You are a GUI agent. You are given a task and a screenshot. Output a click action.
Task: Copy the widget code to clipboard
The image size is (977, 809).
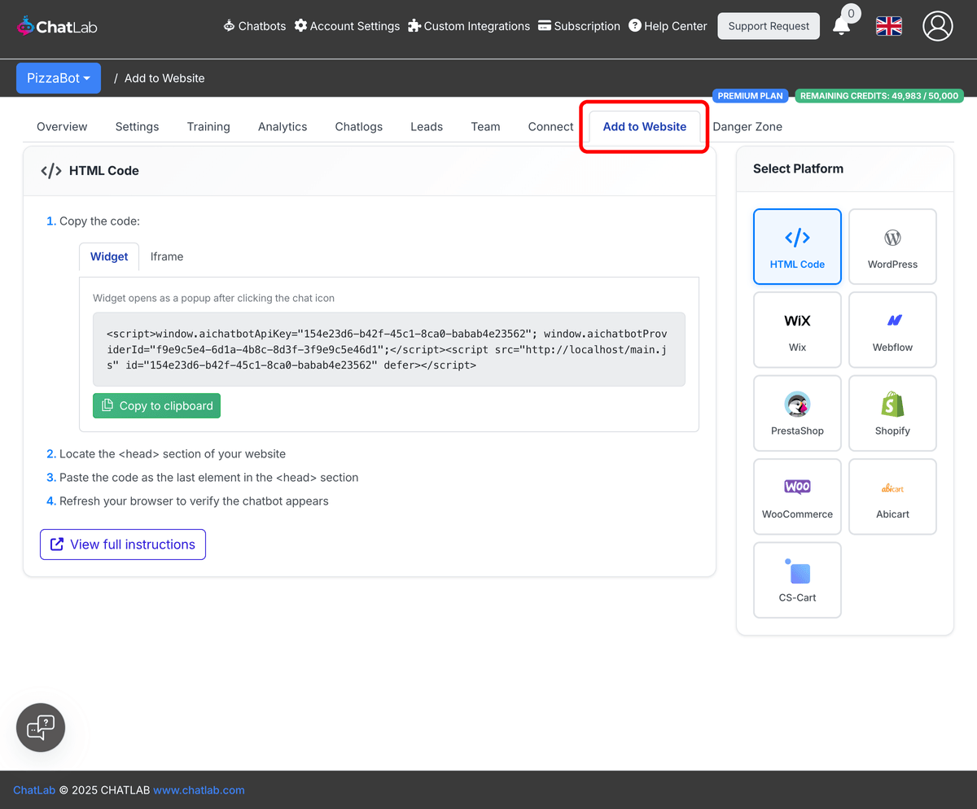[156, 405]
